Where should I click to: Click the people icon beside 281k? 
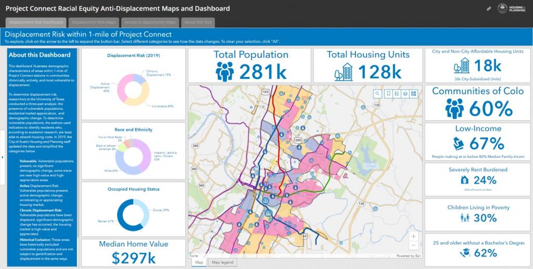pos(225,71)
